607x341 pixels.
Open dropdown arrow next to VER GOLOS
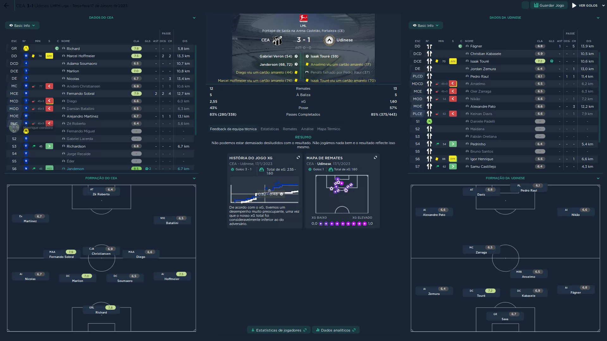click(603, 5)
